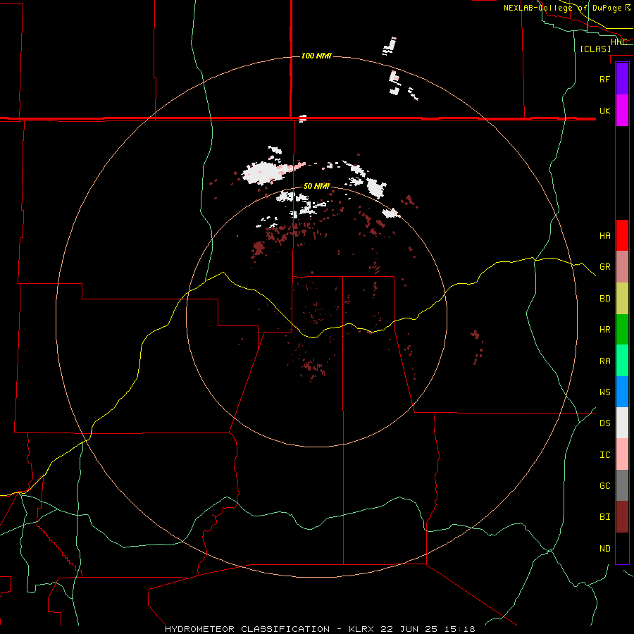
Task: Click the 15:18 timestamp
Action: [461, 629]
